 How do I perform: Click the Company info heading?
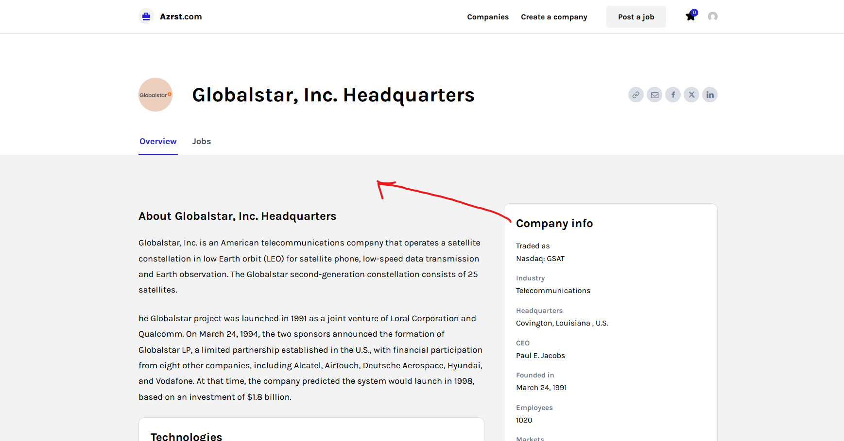click(x=554, y=223)
